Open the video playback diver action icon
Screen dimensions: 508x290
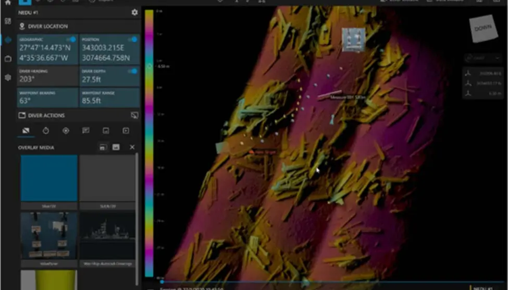pyautogui.click(x=126, y=131)
